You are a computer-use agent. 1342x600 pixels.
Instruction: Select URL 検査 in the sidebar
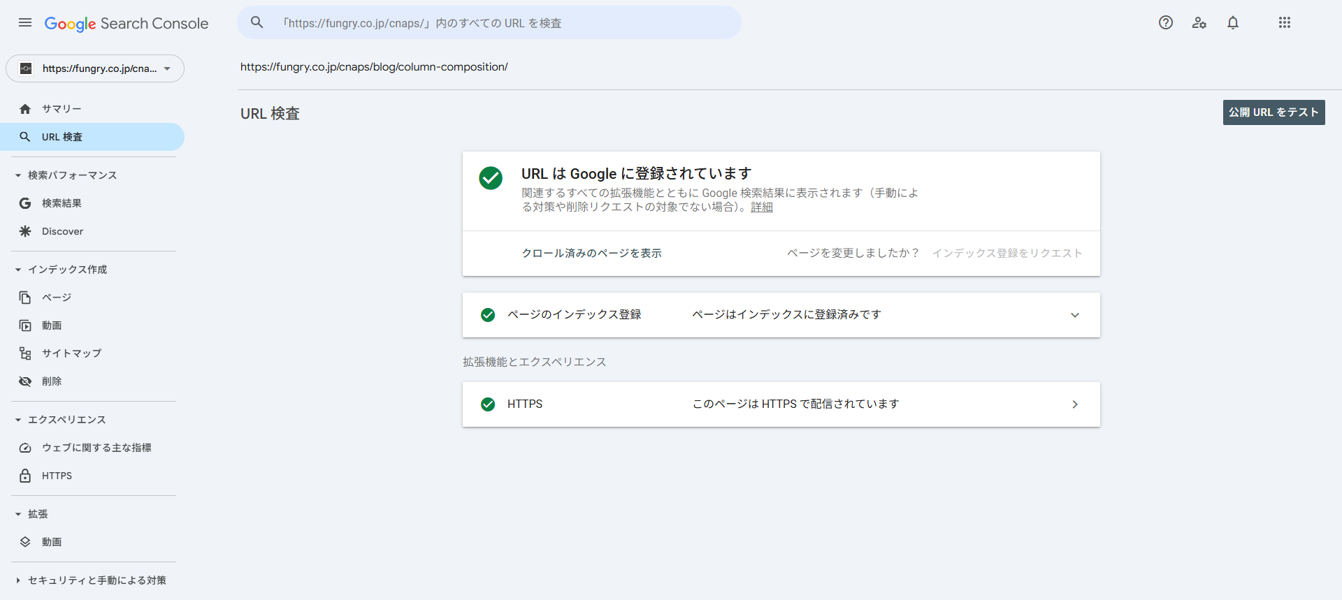click(92, 137)
